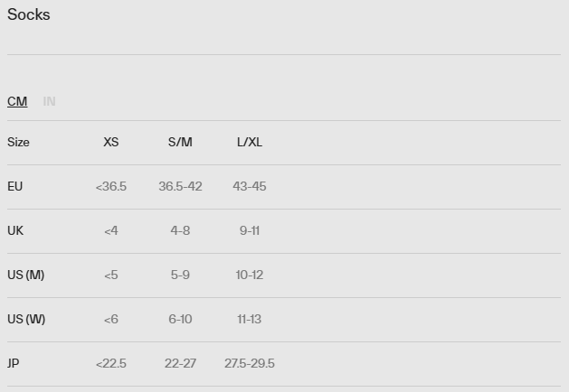569x392 pixels.
Task: Click the JP <22.5 size cell
Action: [x=110, y=363]
